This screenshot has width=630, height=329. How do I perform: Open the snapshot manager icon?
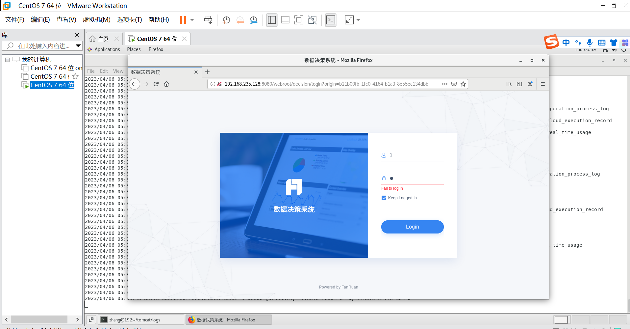(x=254, y=20)
